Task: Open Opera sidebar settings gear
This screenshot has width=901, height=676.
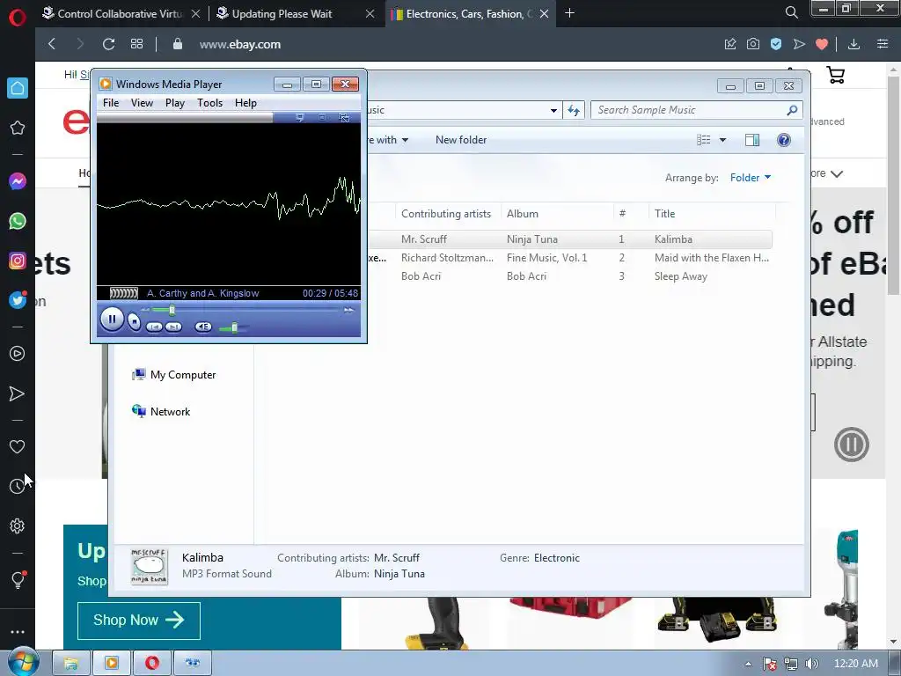Action: click(x=18, y=526)
